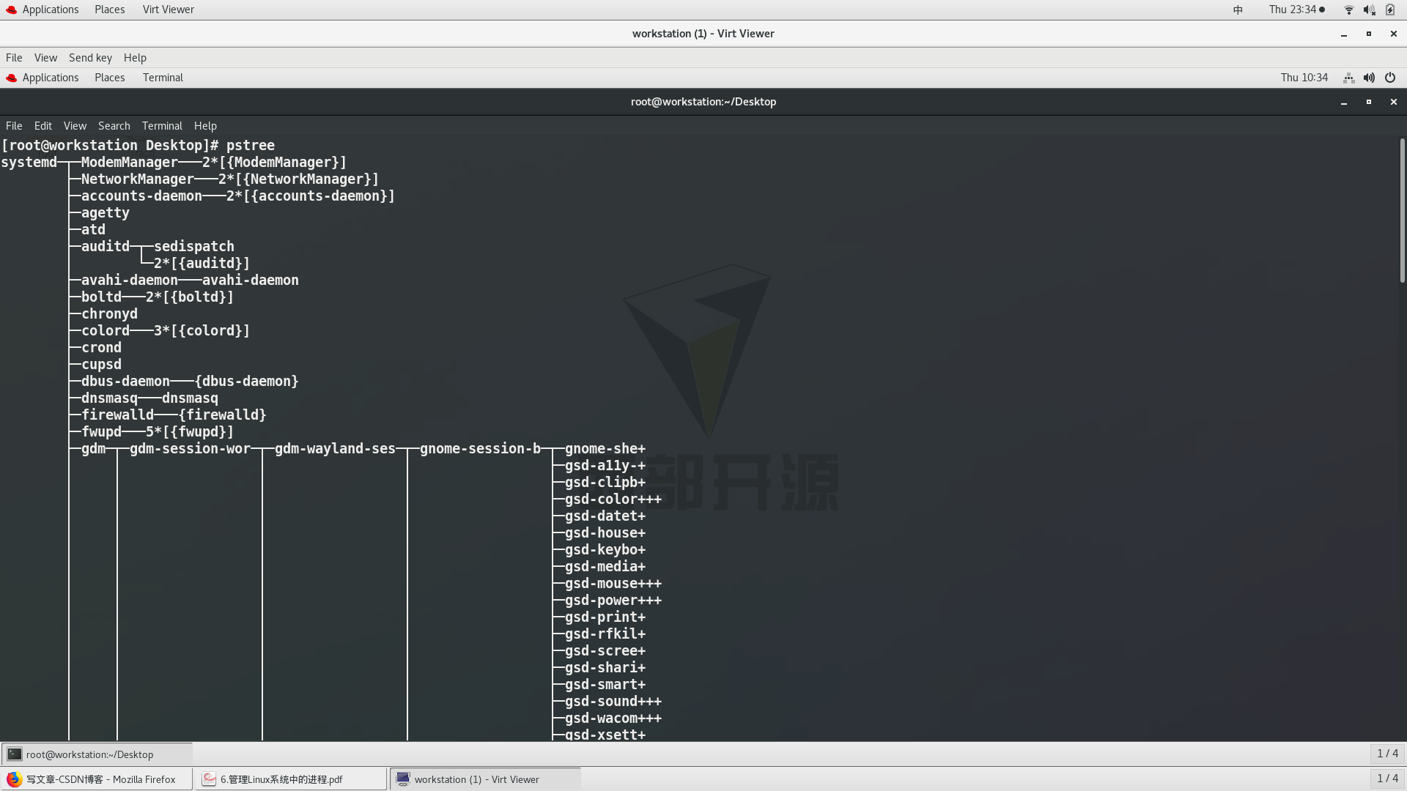
Task: Click host battery icon in system tray
Action: 1390,10
